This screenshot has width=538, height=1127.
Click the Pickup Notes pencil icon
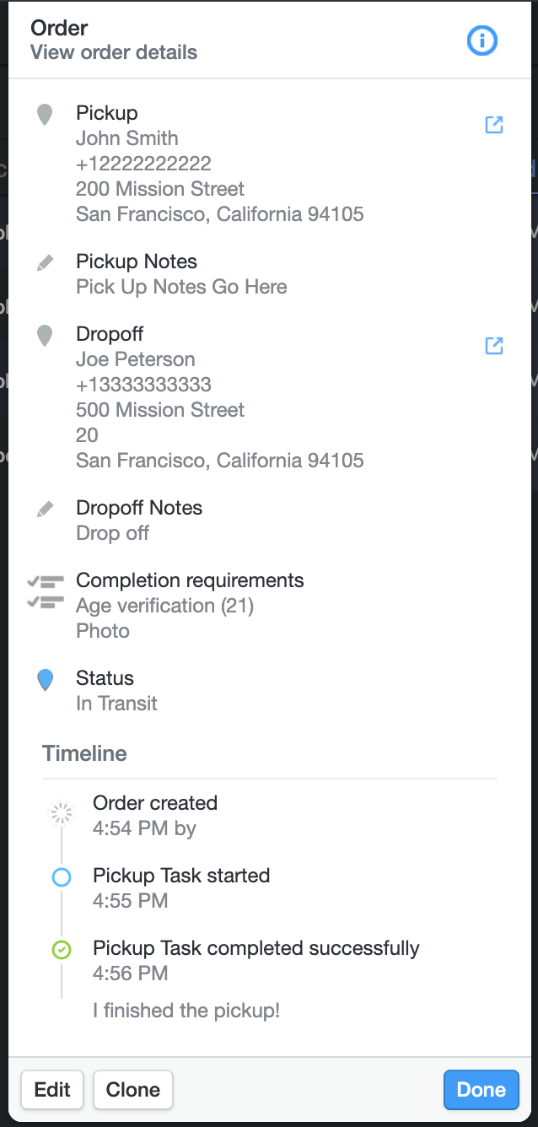point(46,263)
